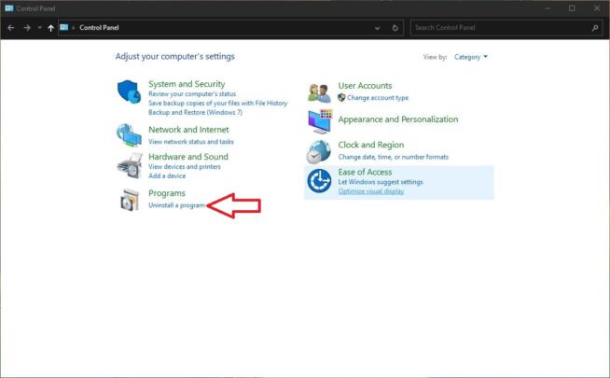This screenshot has width=610, height=378.
Task: Open User Accounts category
Action: 365,86
